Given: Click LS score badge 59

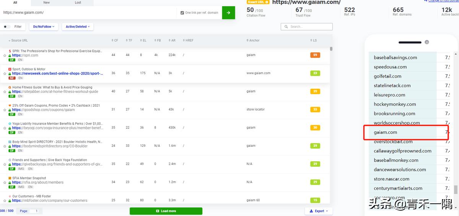Looking at the screenshot, I should 315,55.
